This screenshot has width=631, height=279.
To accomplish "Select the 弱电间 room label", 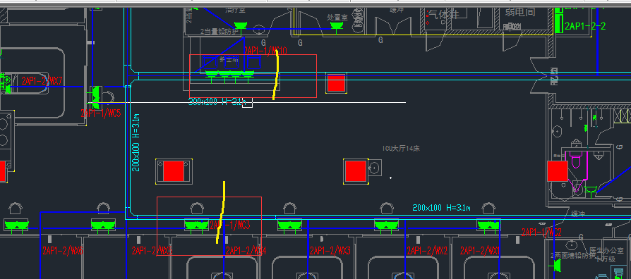I will coord(520,12).
